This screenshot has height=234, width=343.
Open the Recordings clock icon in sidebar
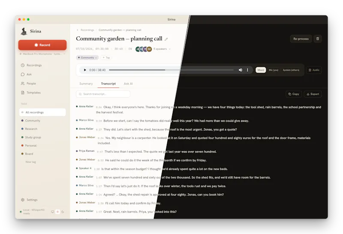tap(23, 65)
